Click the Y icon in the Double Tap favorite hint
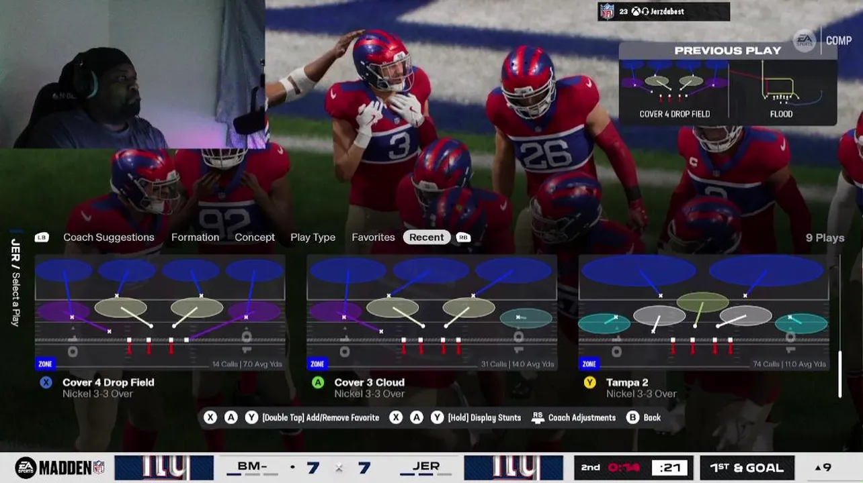Screen dimensions: 863x483 [x=251, y=417]
